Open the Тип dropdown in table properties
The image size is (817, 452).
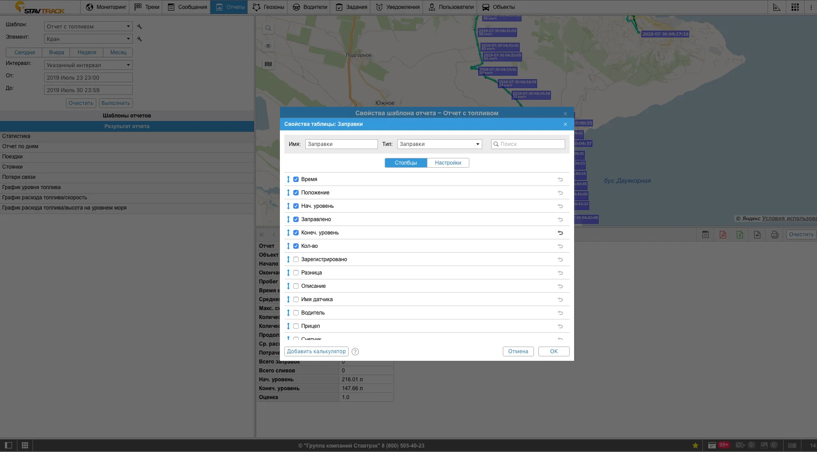click(439, 144)
